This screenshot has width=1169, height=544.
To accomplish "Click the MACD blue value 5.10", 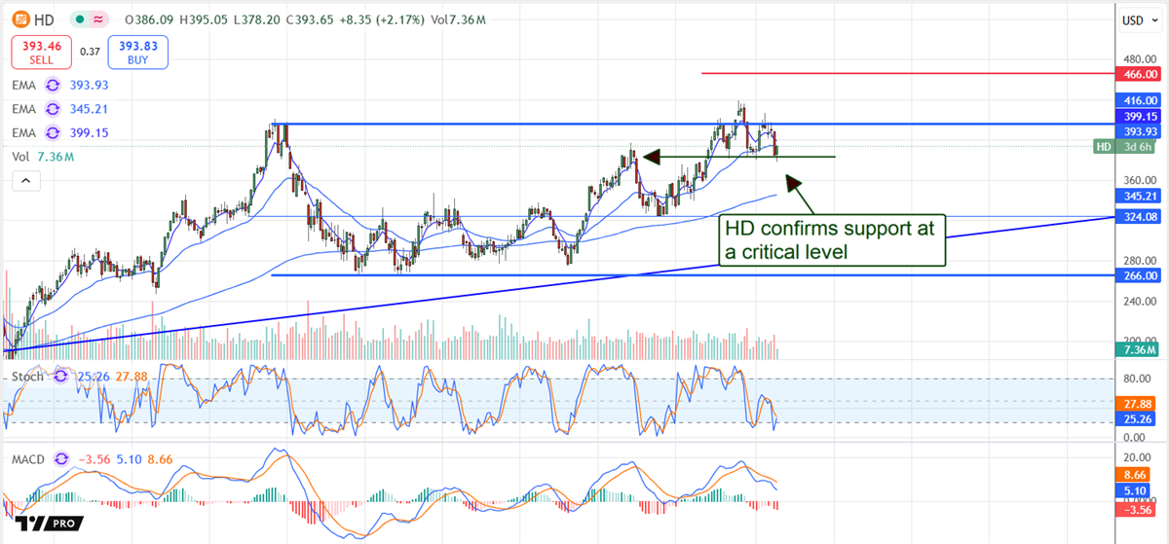I will [128, 458].
